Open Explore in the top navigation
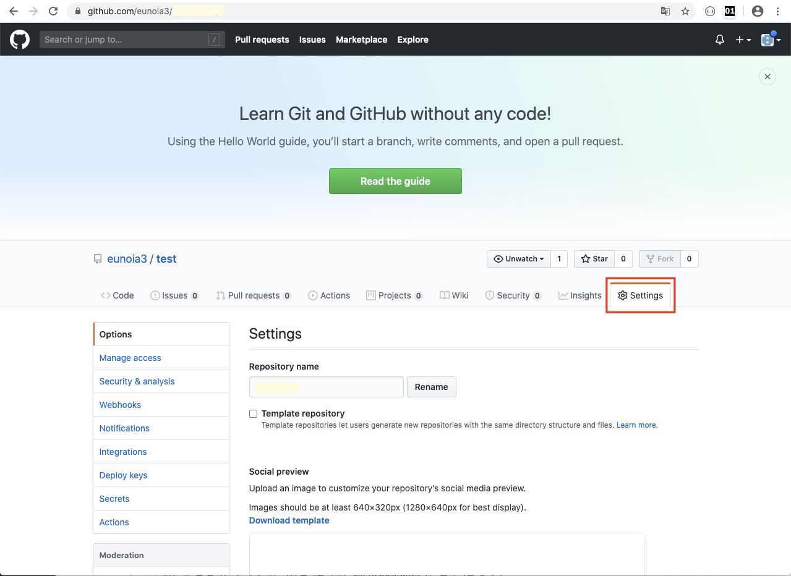 coord(413,40)
